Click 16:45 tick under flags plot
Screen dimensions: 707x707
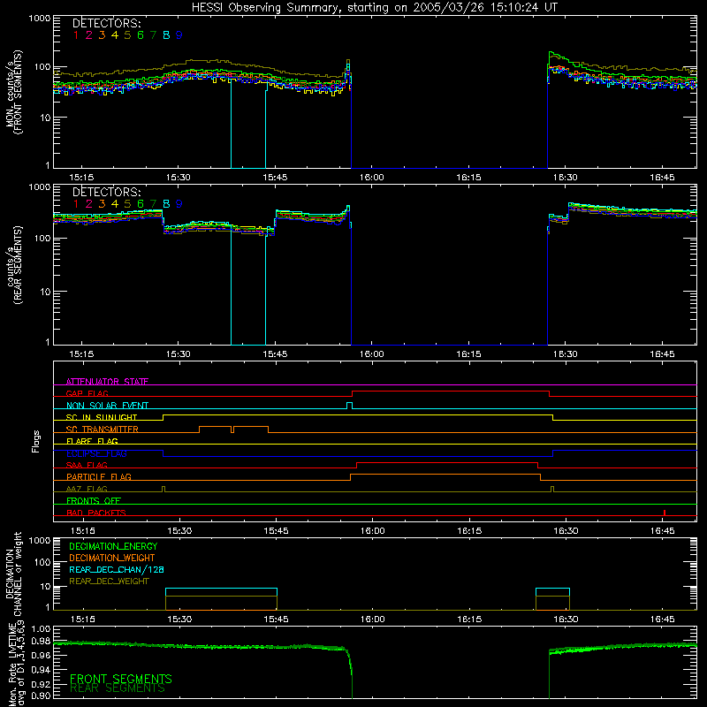662,531
